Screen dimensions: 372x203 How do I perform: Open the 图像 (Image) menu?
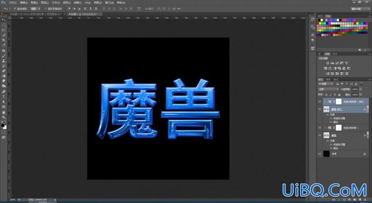click(x=34, y=3)
